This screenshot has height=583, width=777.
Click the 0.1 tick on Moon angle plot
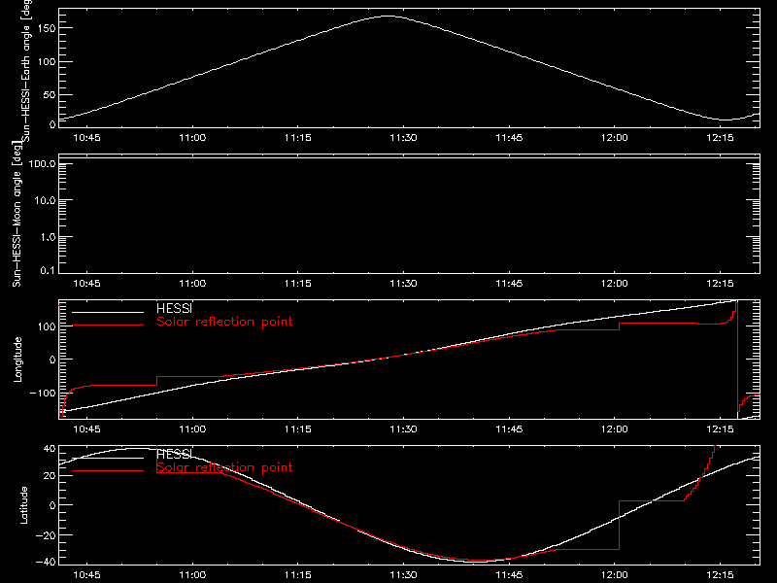pyautogui.click(x=48, y=270)
